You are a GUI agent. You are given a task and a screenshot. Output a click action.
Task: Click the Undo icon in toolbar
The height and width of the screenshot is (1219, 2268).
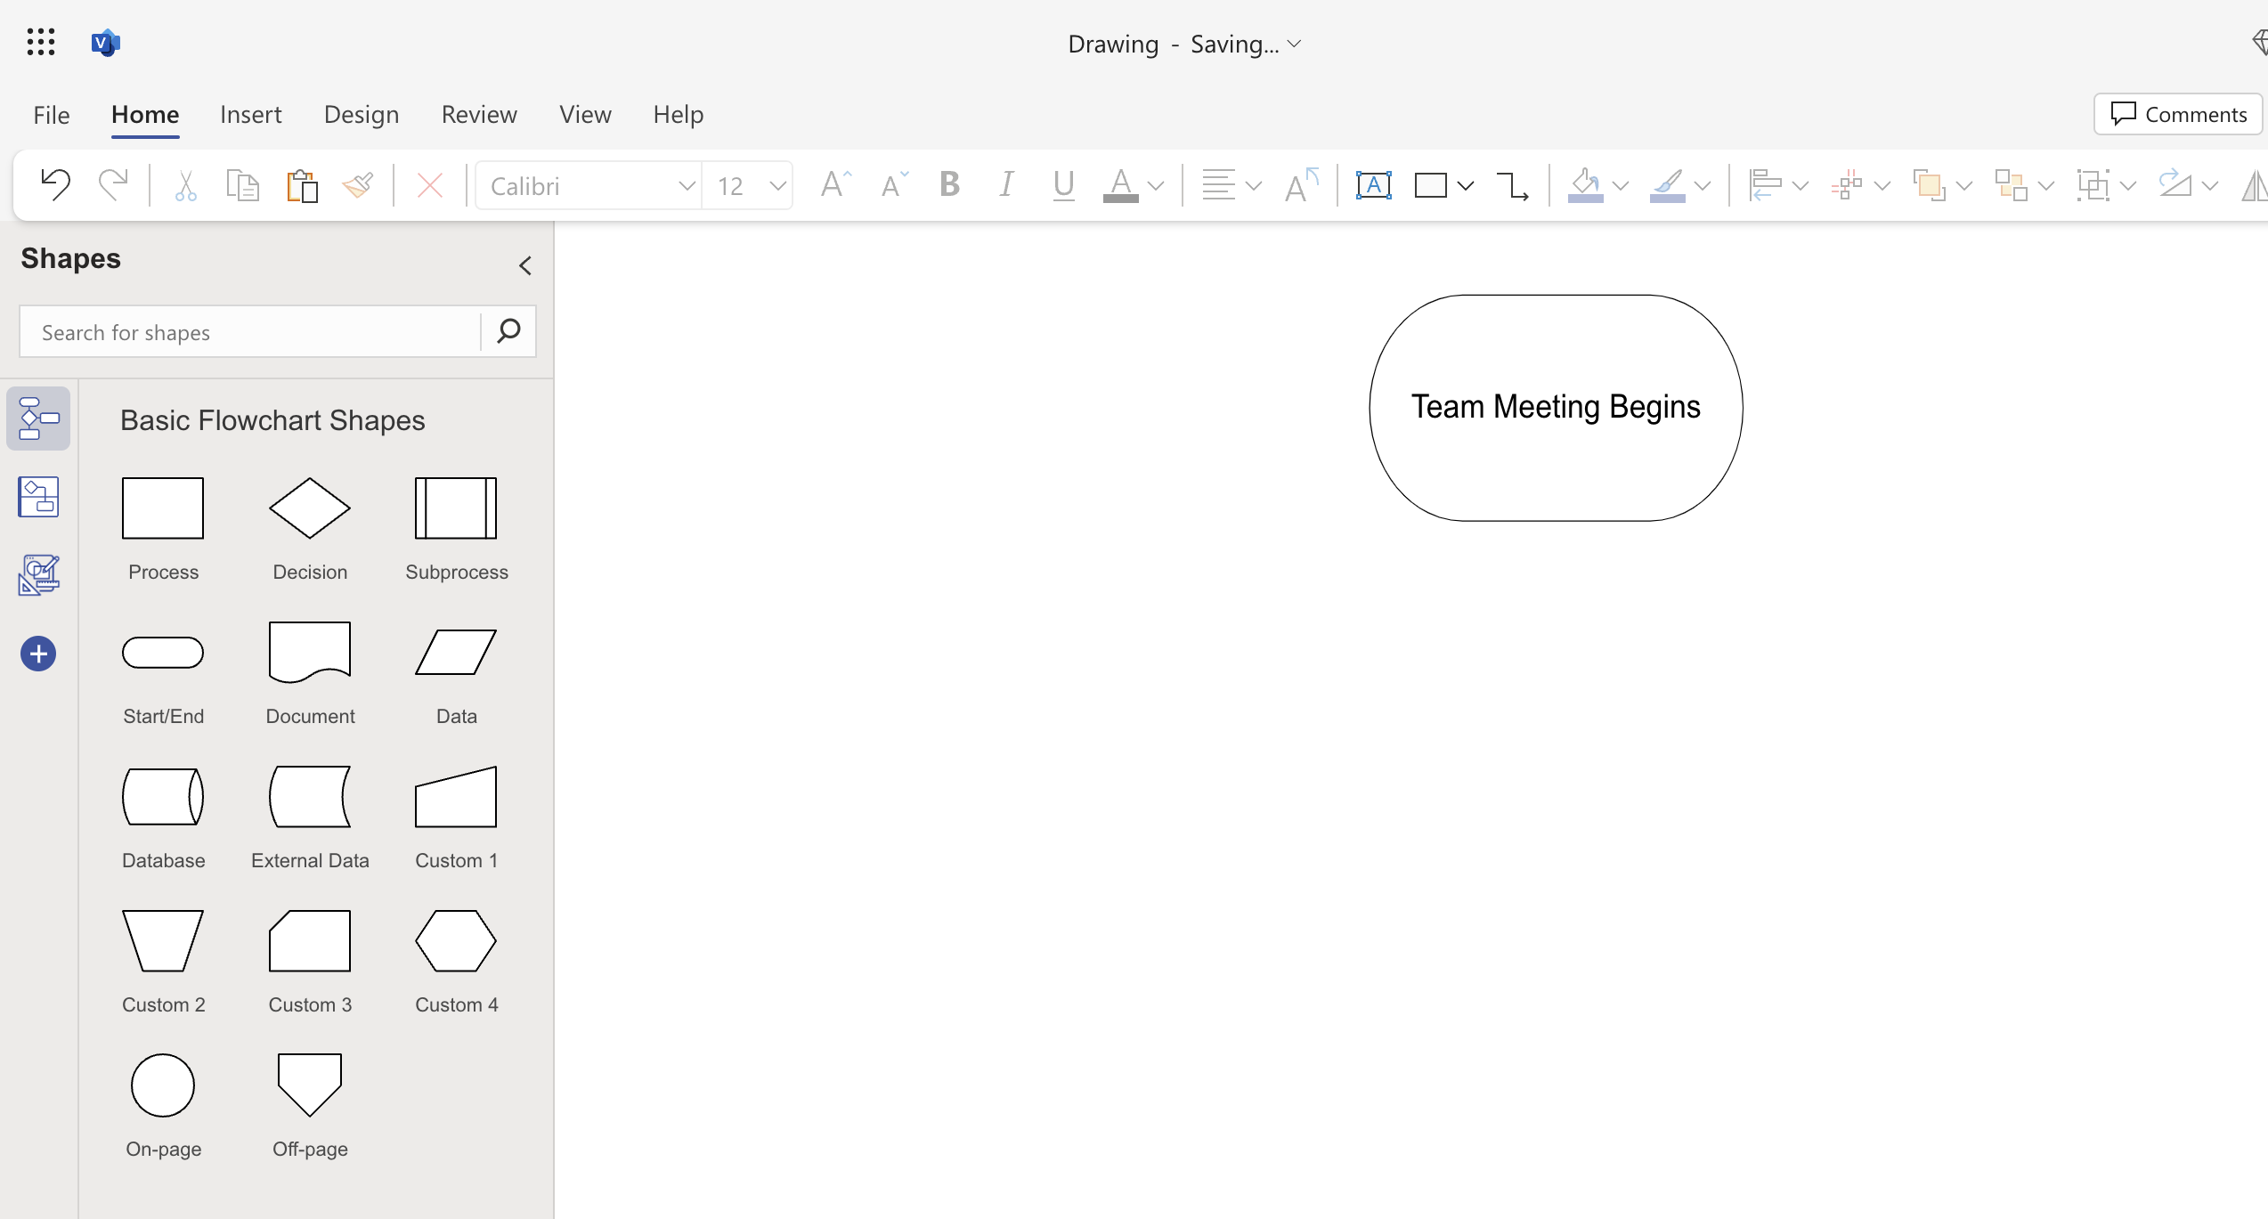click(x=53, y=183)
